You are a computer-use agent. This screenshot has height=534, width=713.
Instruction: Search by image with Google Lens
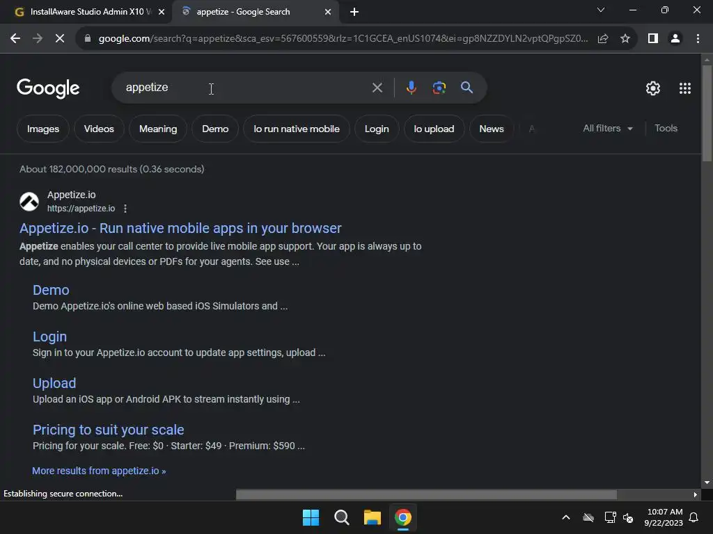pyautogui.click(x=439, y=88)
